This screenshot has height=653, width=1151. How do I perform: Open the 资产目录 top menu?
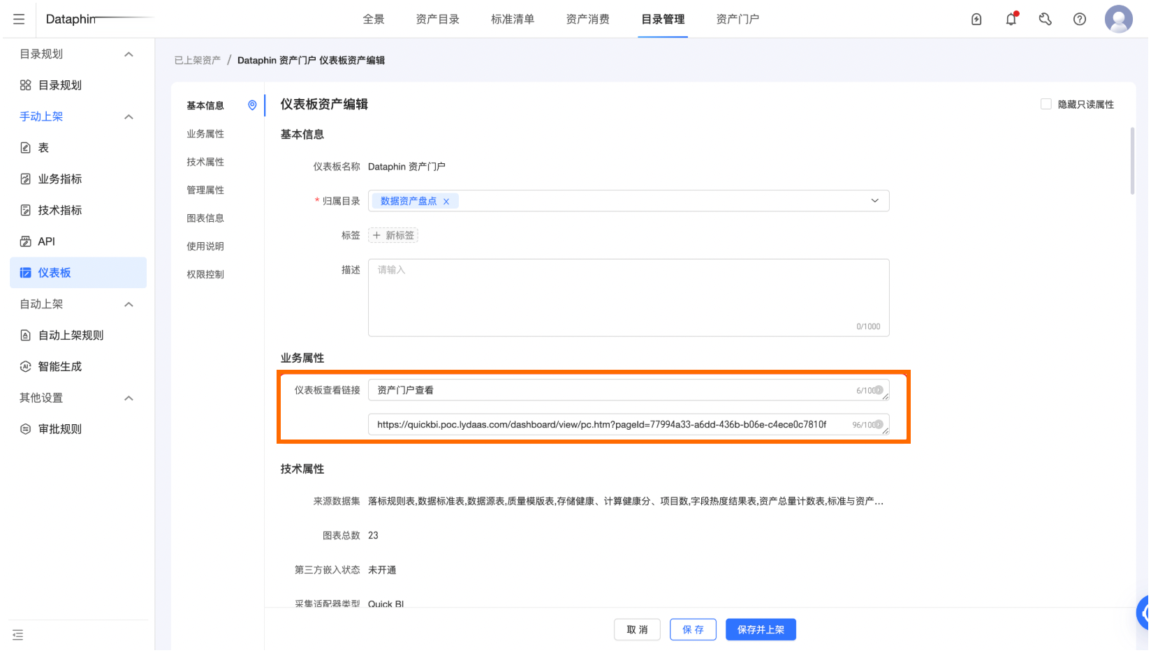pos(438,20)
